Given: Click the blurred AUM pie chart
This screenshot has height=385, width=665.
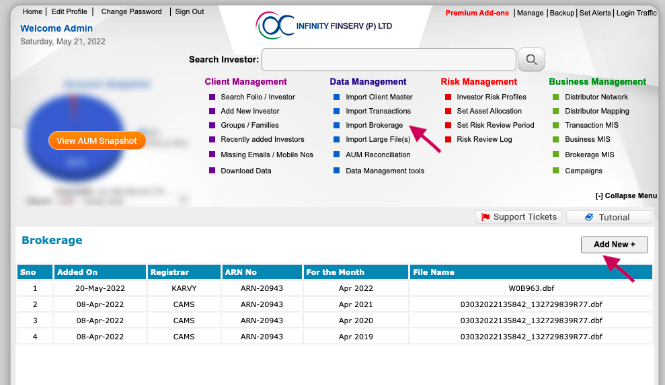Looking at the screenshot, I should (x=75, y=136).
